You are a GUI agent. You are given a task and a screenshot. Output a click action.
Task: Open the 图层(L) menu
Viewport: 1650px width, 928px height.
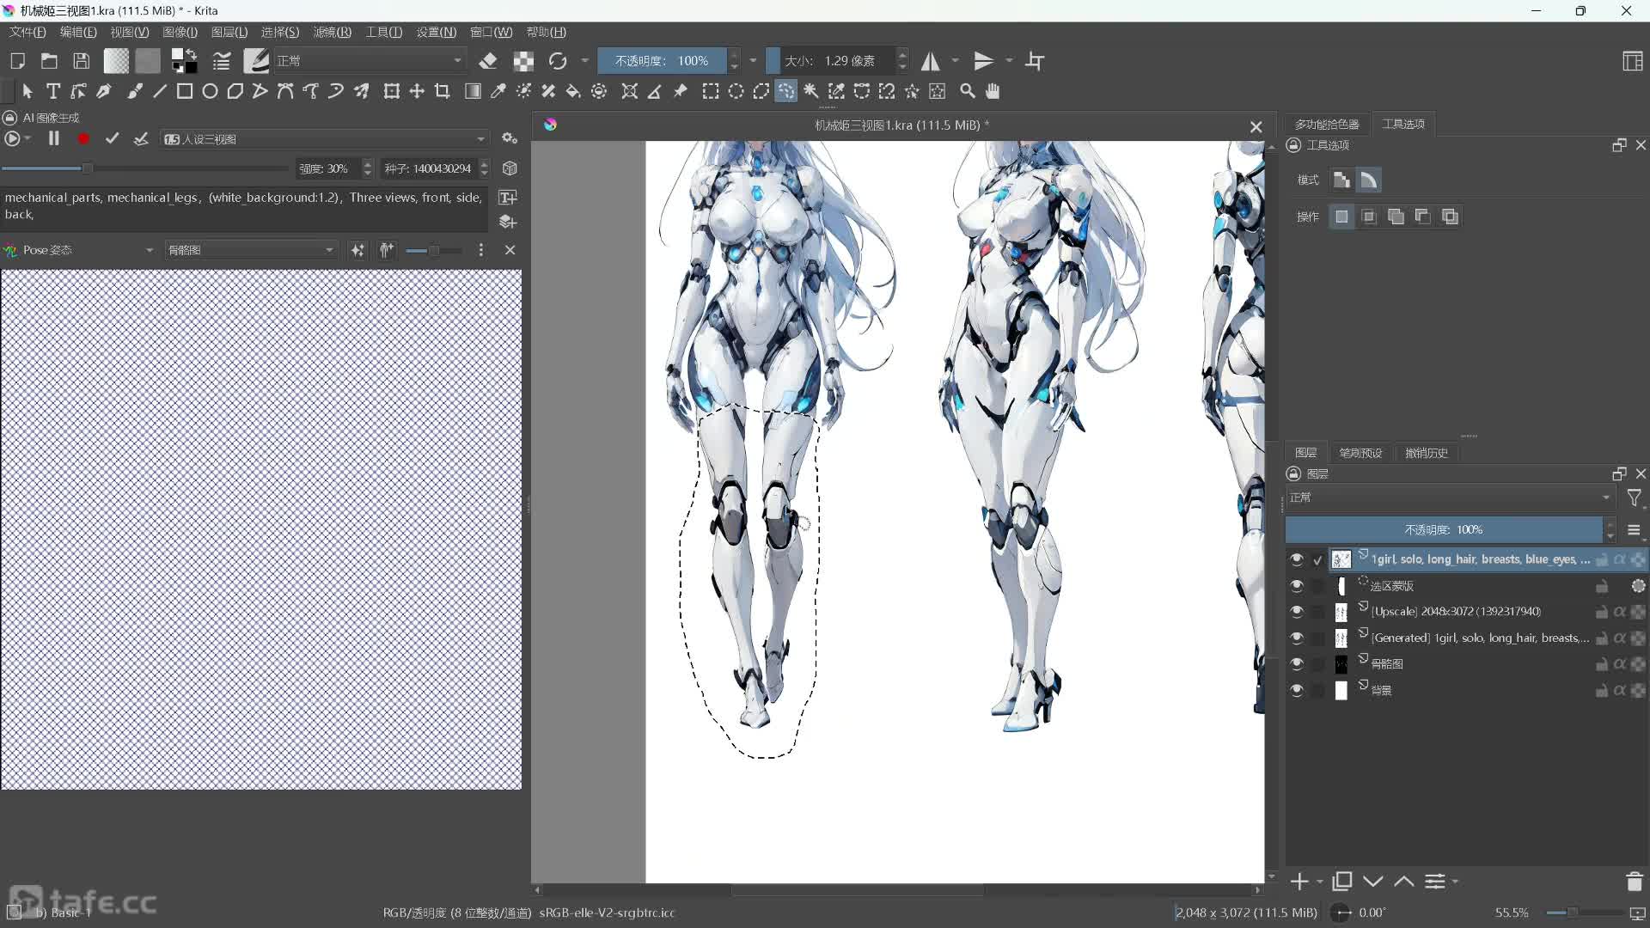pyautogui.click(x=229, y=32)
